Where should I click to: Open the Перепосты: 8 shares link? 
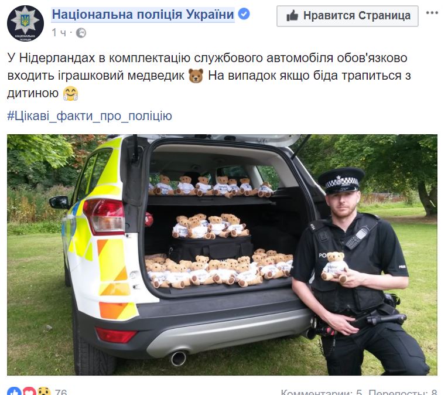tap(403, 392)
